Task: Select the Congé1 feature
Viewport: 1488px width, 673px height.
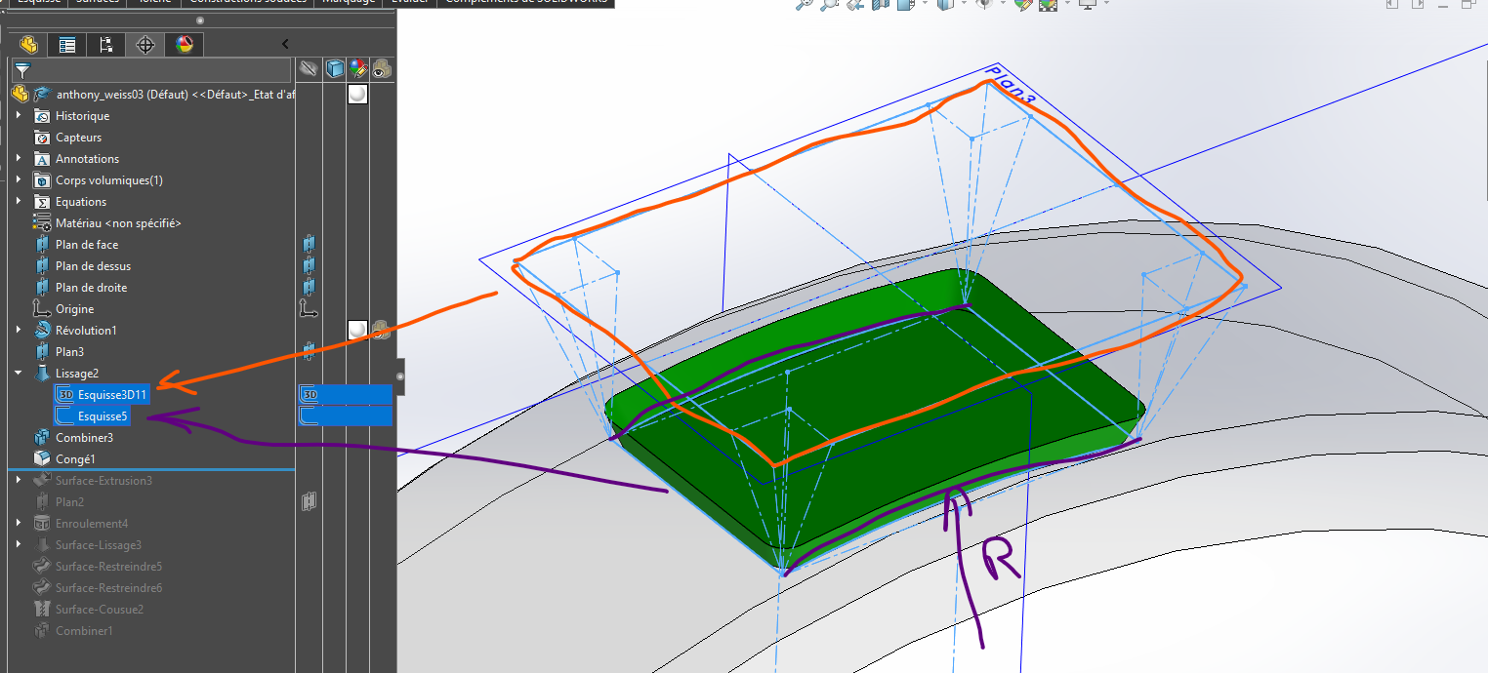Action: (x=74, y=459)
